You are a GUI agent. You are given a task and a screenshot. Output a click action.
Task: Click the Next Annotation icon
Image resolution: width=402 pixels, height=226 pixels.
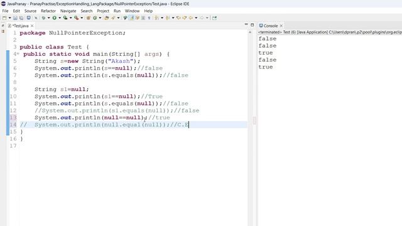[156, 18]
